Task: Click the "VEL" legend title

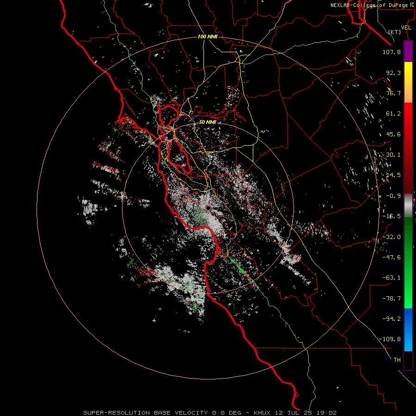Action: (x=406, y=28)
